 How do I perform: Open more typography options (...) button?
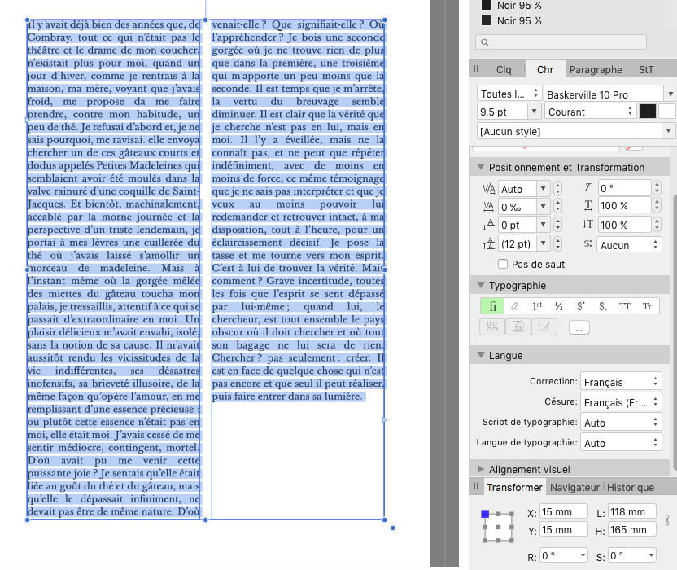(x=579, y=327)
